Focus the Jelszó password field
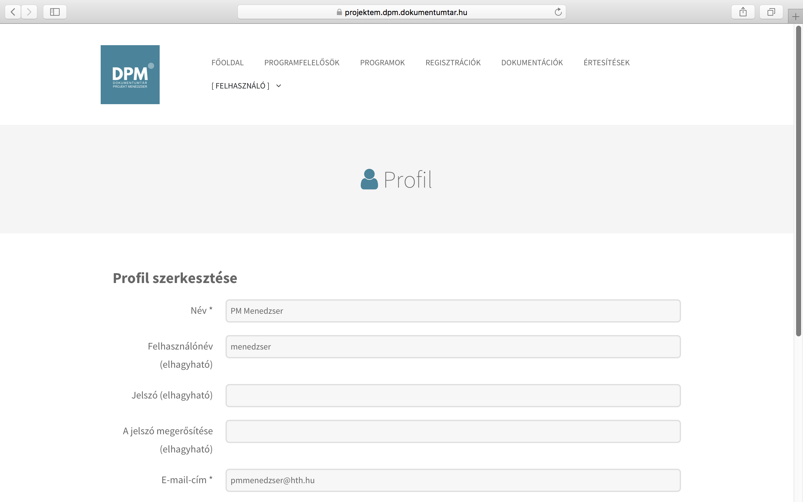 [x=453, y=395]
